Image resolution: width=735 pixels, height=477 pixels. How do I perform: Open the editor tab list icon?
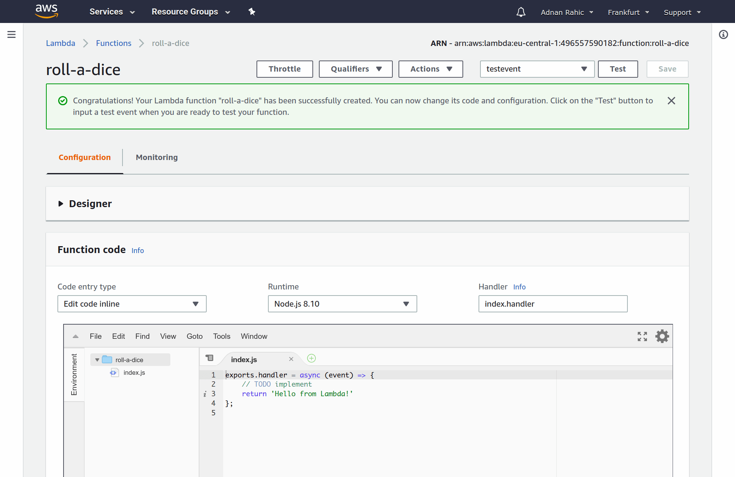(210, 358)
